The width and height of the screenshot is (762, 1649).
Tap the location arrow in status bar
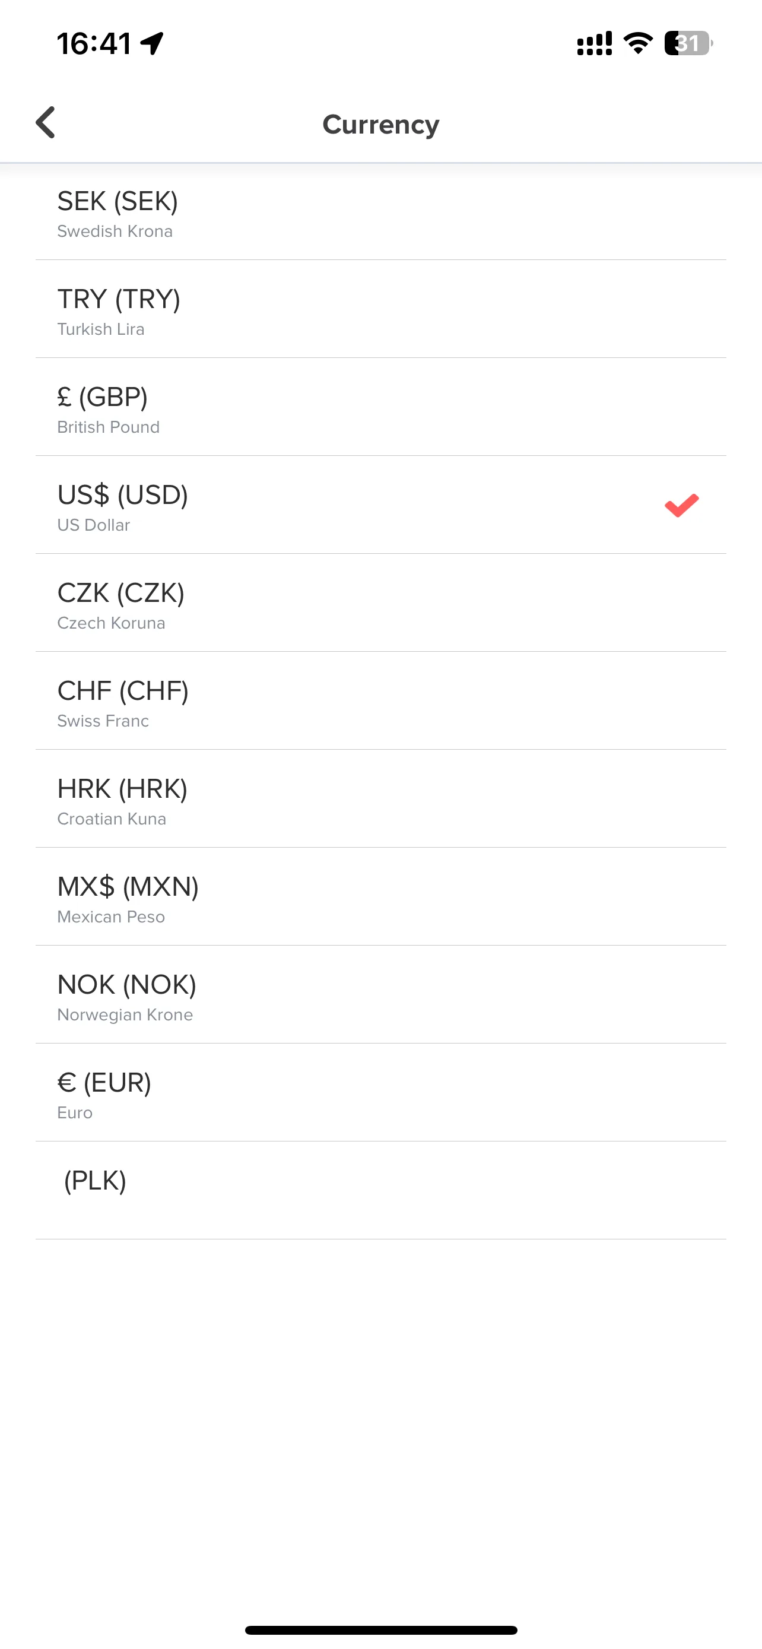pyautogui.click(x=153, y=43)
